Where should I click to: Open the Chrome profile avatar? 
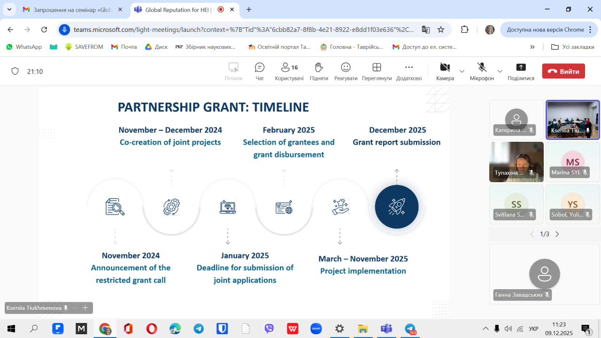click(490, 30)
